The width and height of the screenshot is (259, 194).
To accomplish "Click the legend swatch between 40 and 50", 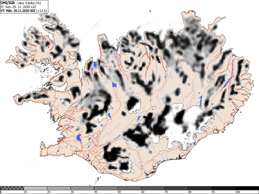I will coord(106,188).
